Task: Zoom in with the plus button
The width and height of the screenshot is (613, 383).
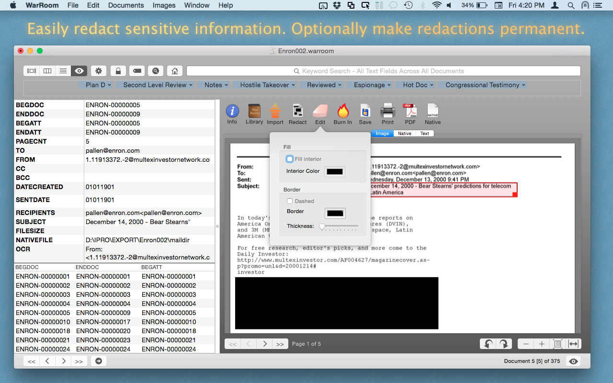Action: [542, 344]
